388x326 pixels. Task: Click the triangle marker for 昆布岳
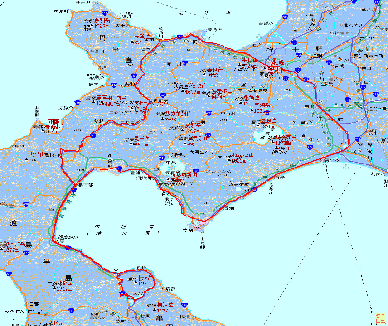[131, 143]
